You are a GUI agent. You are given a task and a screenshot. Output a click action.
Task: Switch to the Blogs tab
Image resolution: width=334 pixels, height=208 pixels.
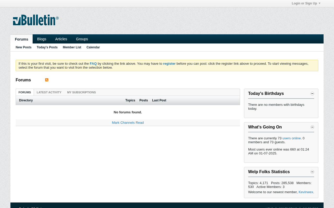[x=42, y=39]
